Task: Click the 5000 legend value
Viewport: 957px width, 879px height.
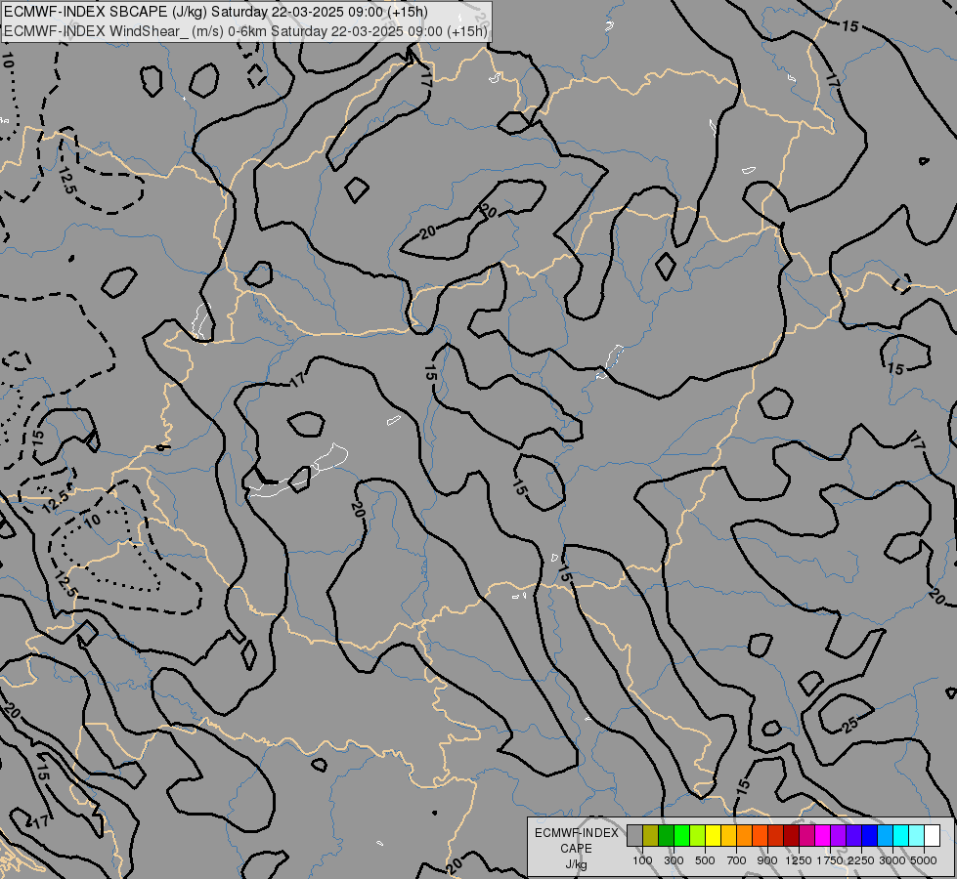Action: 924,860
